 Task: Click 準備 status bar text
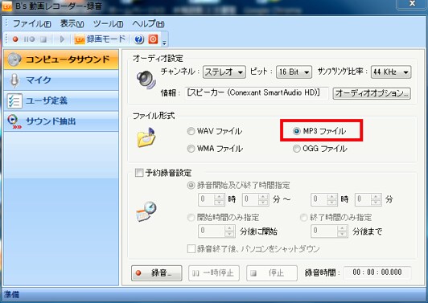click(x=11, y=295)
